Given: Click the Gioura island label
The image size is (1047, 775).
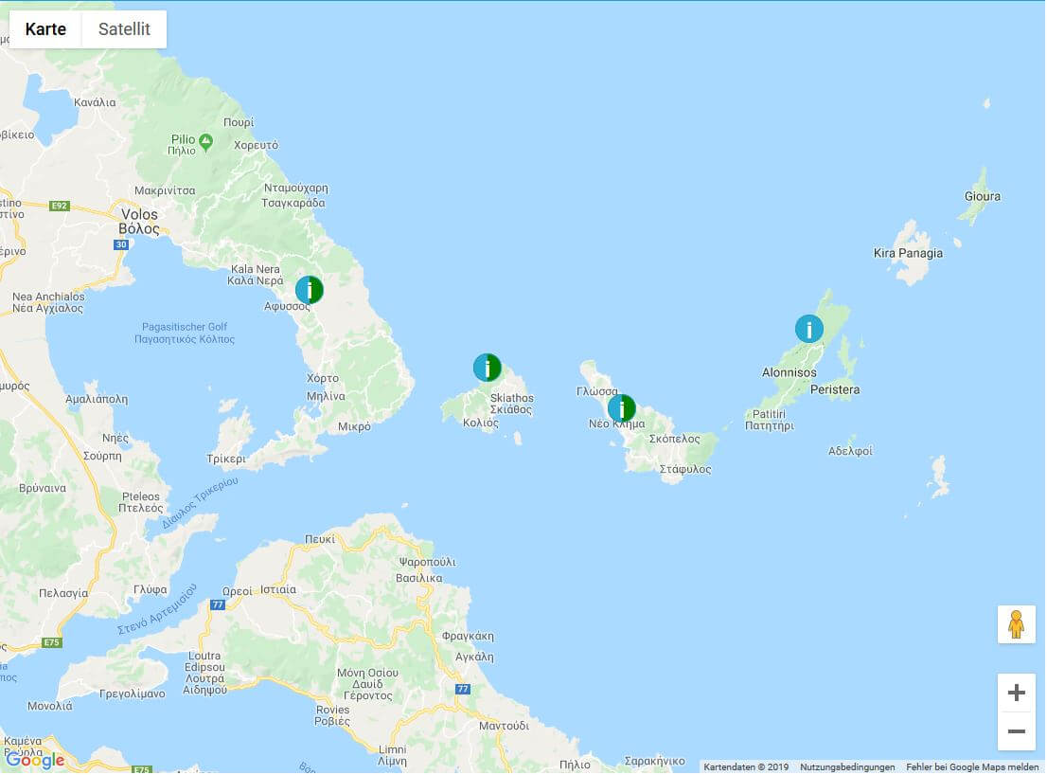Looking at the screenshot, I should pos(983,196).
